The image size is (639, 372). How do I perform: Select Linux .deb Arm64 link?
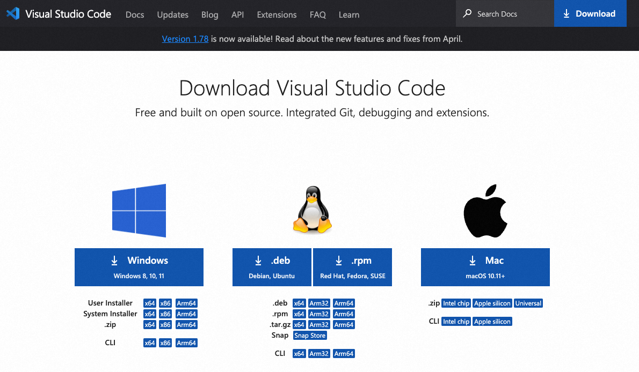[x=344, y=303]
